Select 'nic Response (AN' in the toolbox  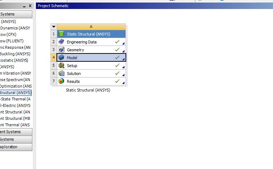click(15, 47)
